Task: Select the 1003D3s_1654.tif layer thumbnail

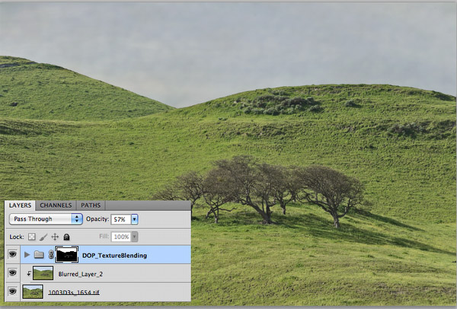Action: click(x=33, y=291)
